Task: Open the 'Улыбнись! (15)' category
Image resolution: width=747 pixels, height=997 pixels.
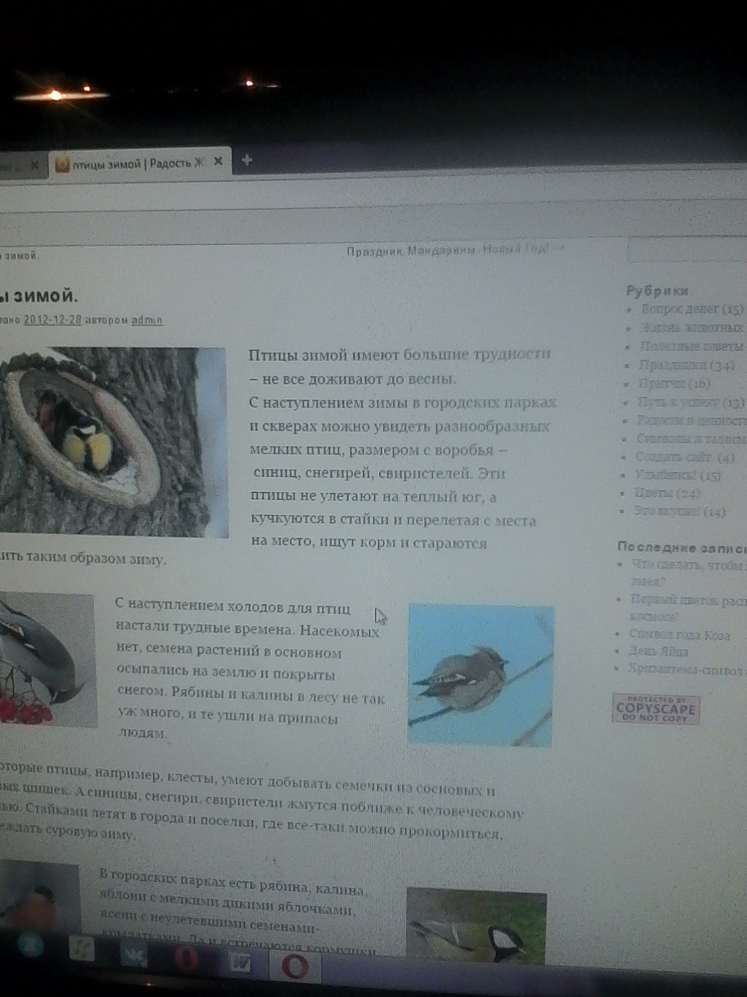Action: [678, 475]
